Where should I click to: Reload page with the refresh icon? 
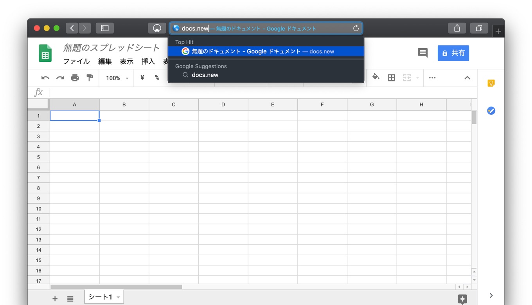(x=356, y=28)
